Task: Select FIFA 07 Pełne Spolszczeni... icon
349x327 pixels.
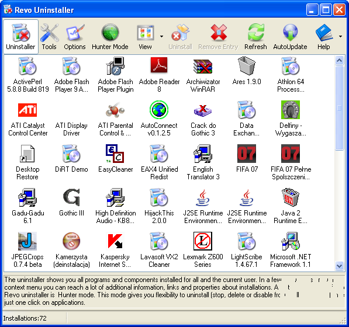Action: pyautogui.click(x=291, y=154)
